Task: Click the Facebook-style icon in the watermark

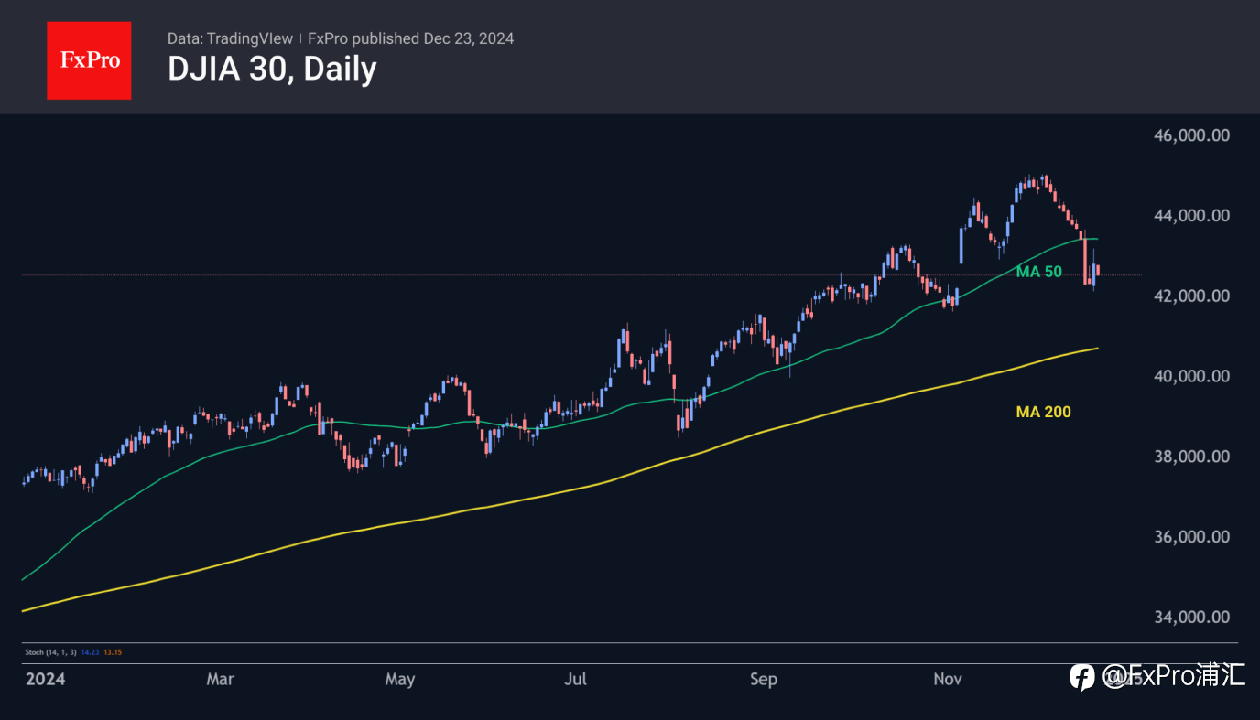Action: (x=1082, y=677)
